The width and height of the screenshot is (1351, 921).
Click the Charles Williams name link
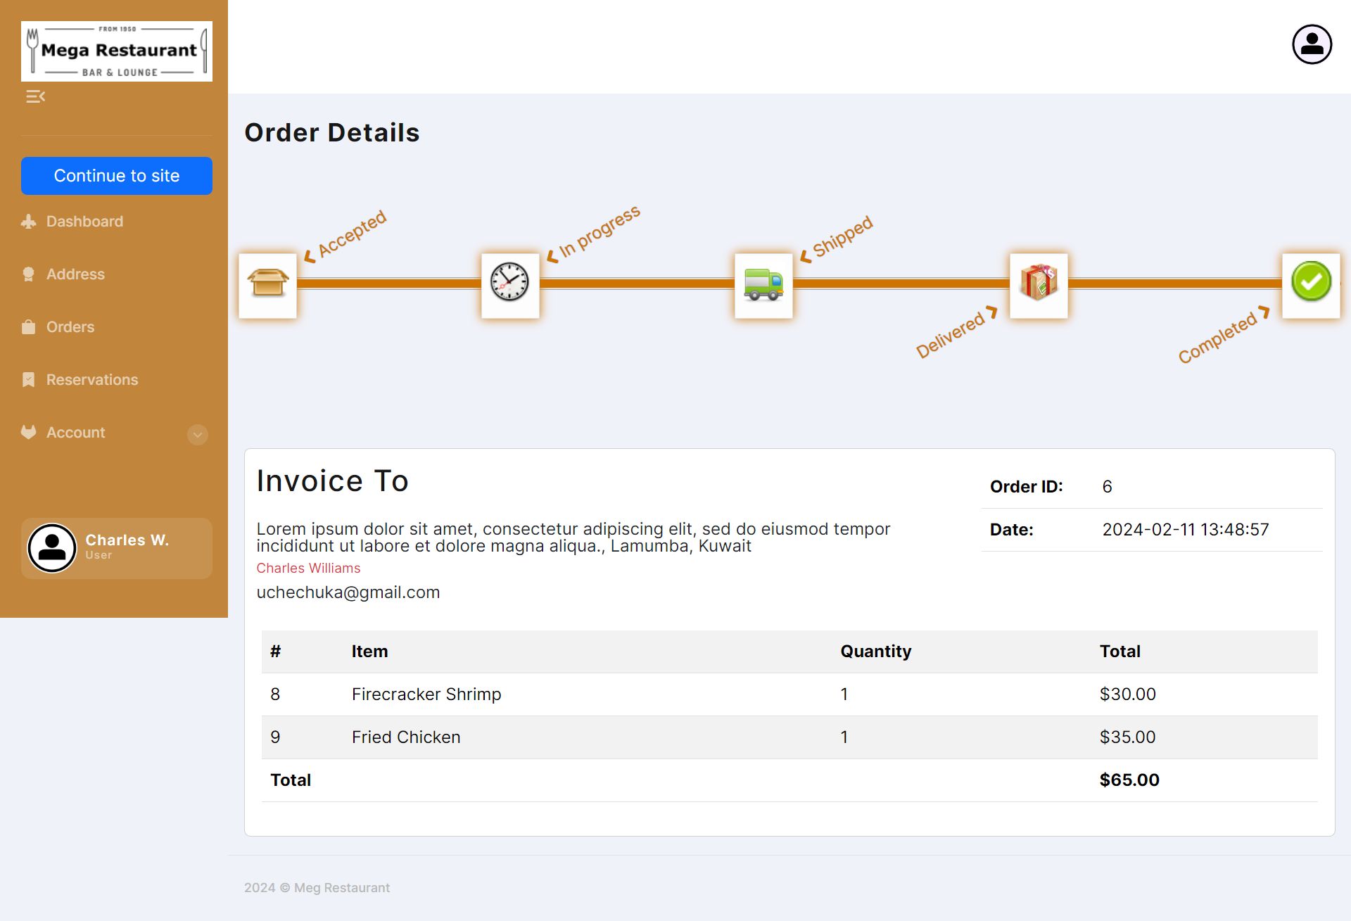click(308, 568)
